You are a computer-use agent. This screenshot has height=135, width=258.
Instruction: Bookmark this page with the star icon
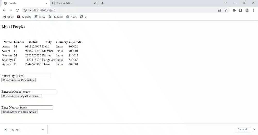click(x=226, y=10)
